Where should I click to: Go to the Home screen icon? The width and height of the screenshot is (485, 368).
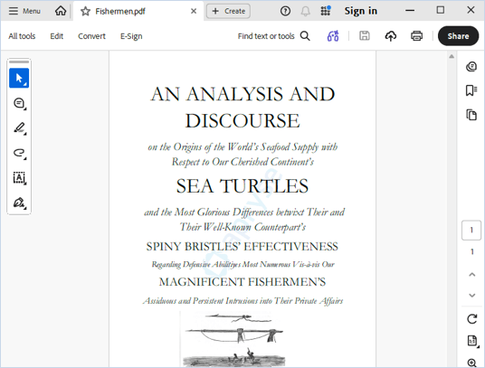[61, 11]
